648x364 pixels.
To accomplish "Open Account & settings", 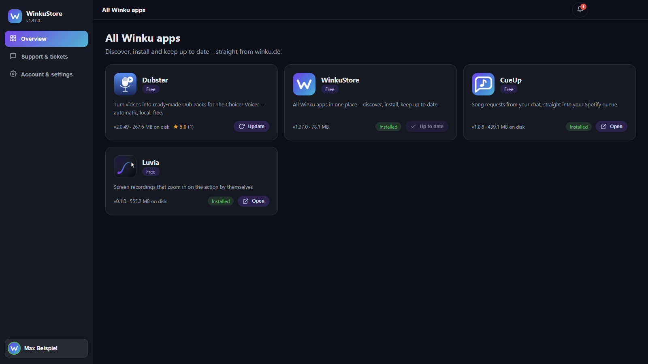I will 46,74.
